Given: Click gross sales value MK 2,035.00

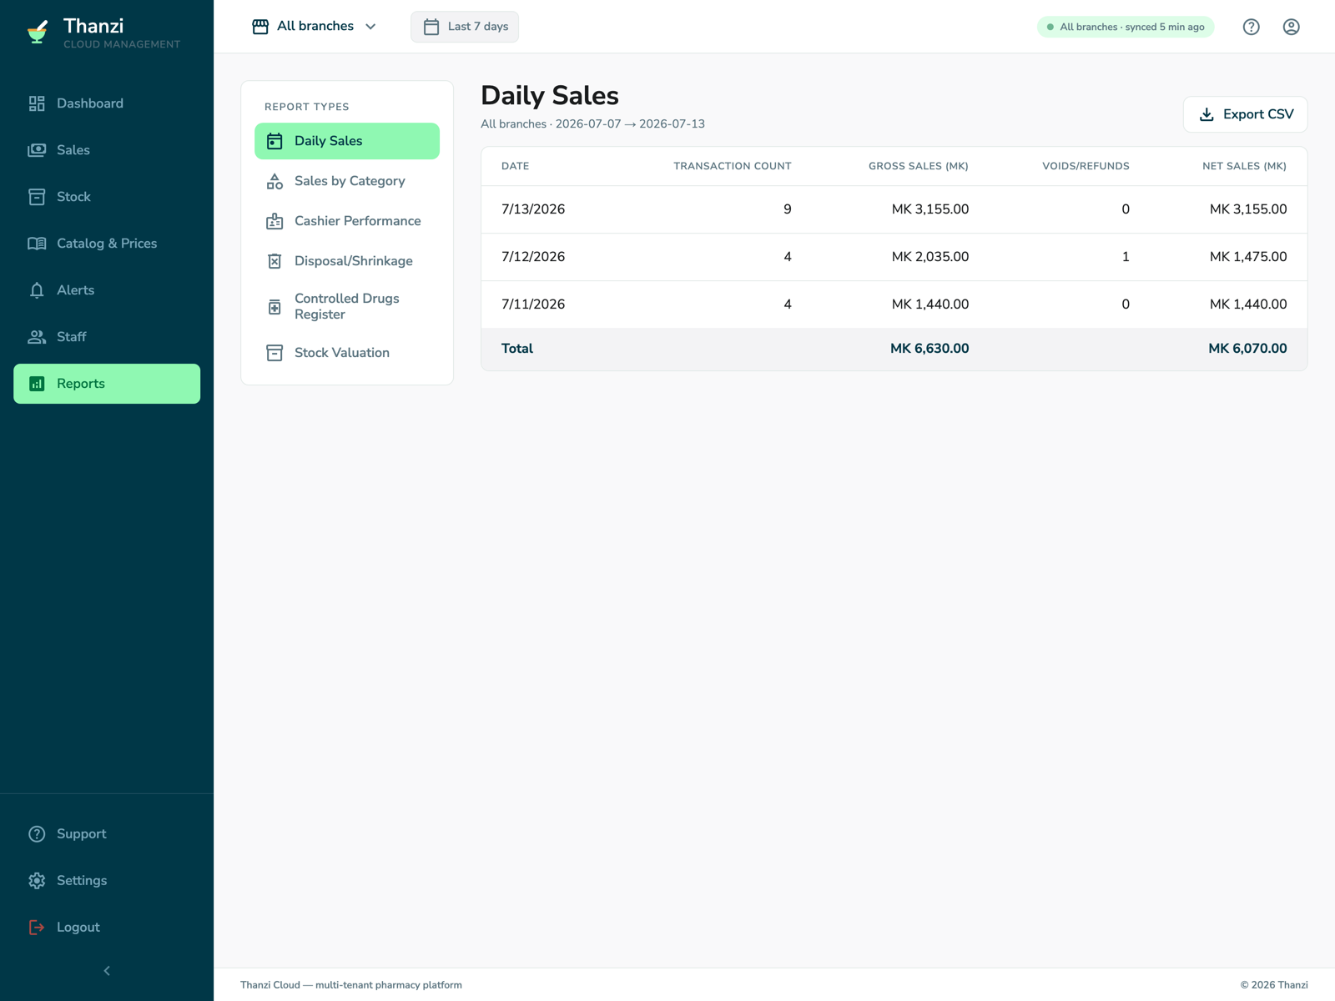Looking at the screenshot, I should 930,257.
